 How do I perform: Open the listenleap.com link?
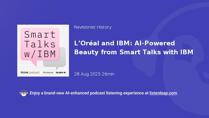tap(163, 93)
